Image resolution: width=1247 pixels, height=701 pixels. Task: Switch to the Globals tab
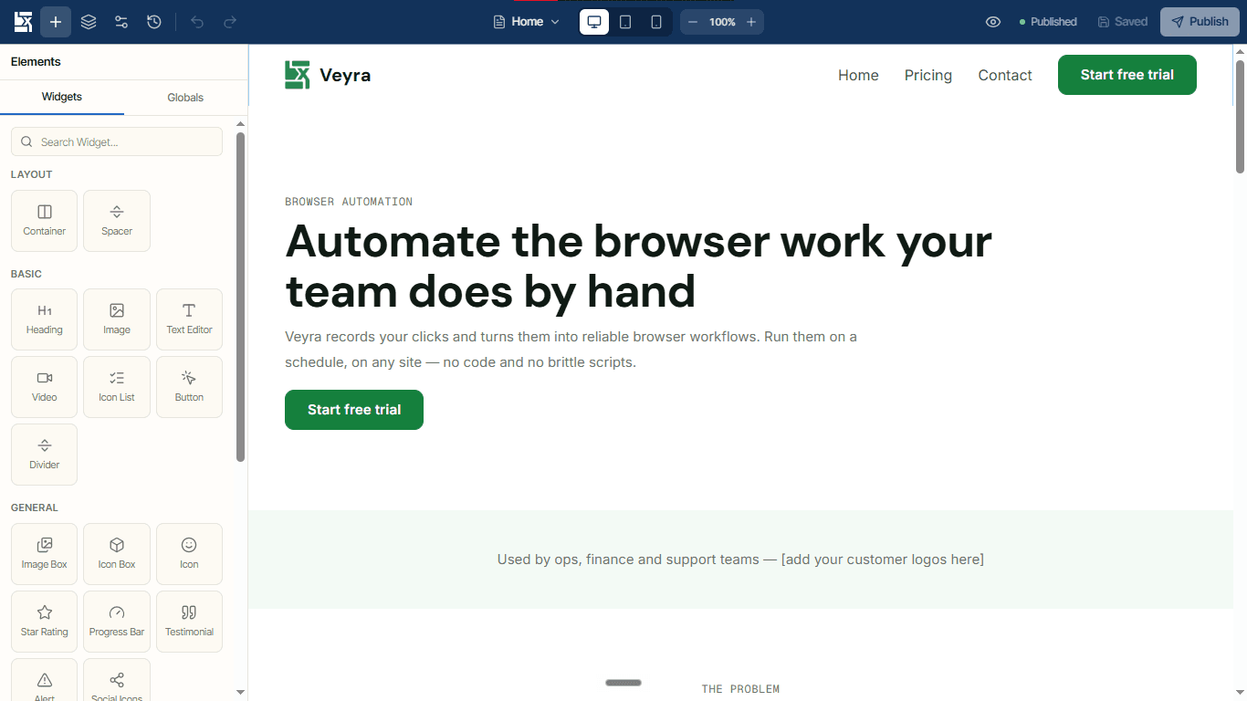pyautogui.click(x=185, y=98)
